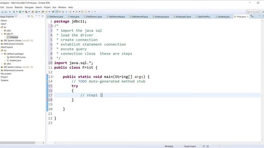Switch to the FileDemo44.java tab
The width and height of the screenshot is (264, 148).
115,16
